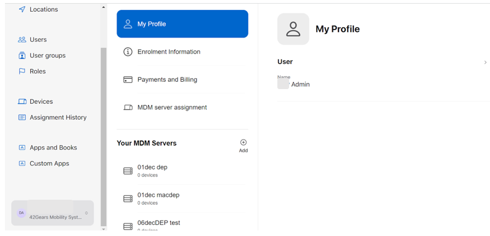Click the Add label under plus icon
The image size is (490, 236).
pos(243,151)
